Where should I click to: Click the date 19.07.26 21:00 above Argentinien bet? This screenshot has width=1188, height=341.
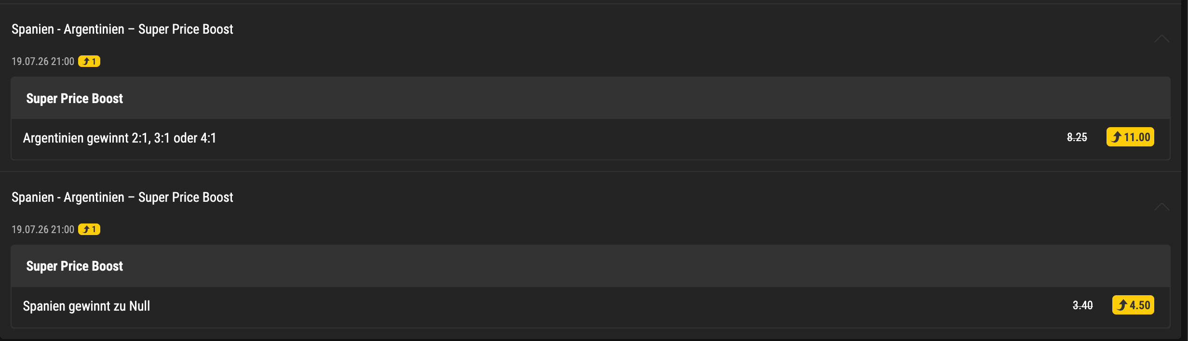coord(43,62)
